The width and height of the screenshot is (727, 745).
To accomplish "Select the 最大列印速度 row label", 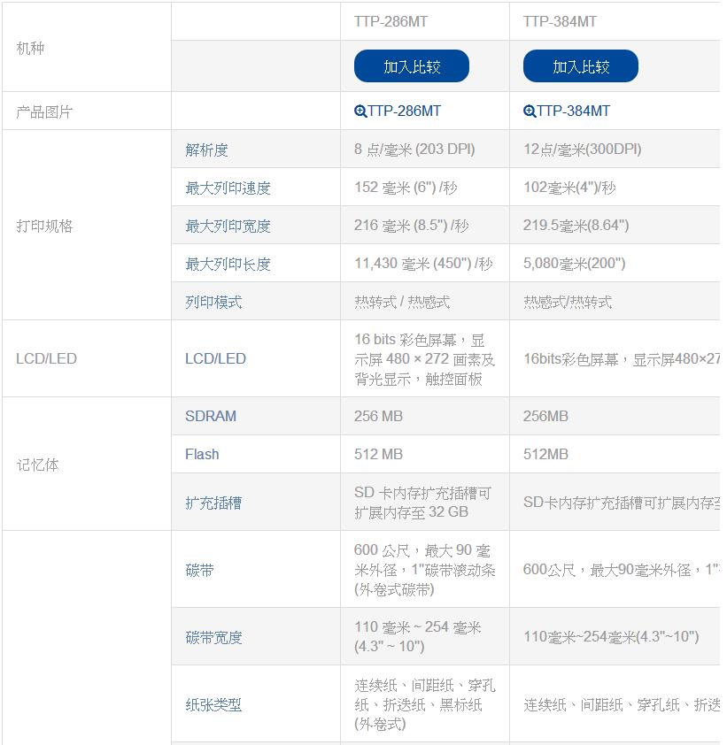I will (228, 188).
